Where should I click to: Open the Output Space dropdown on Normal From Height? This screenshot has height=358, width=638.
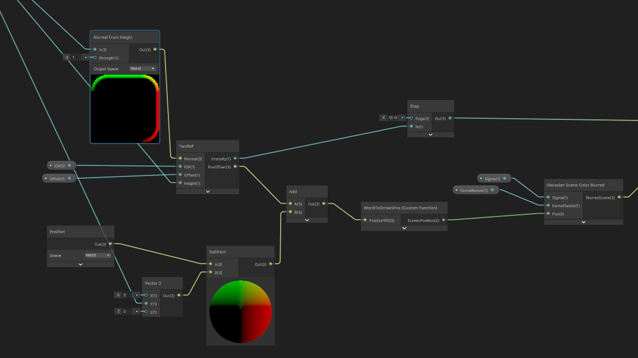click(142, 69)
